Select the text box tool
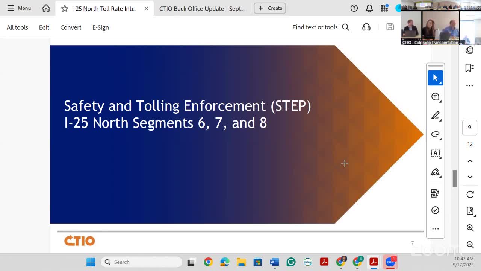Viewport: 481px width, 271px height. coord(435,153)
